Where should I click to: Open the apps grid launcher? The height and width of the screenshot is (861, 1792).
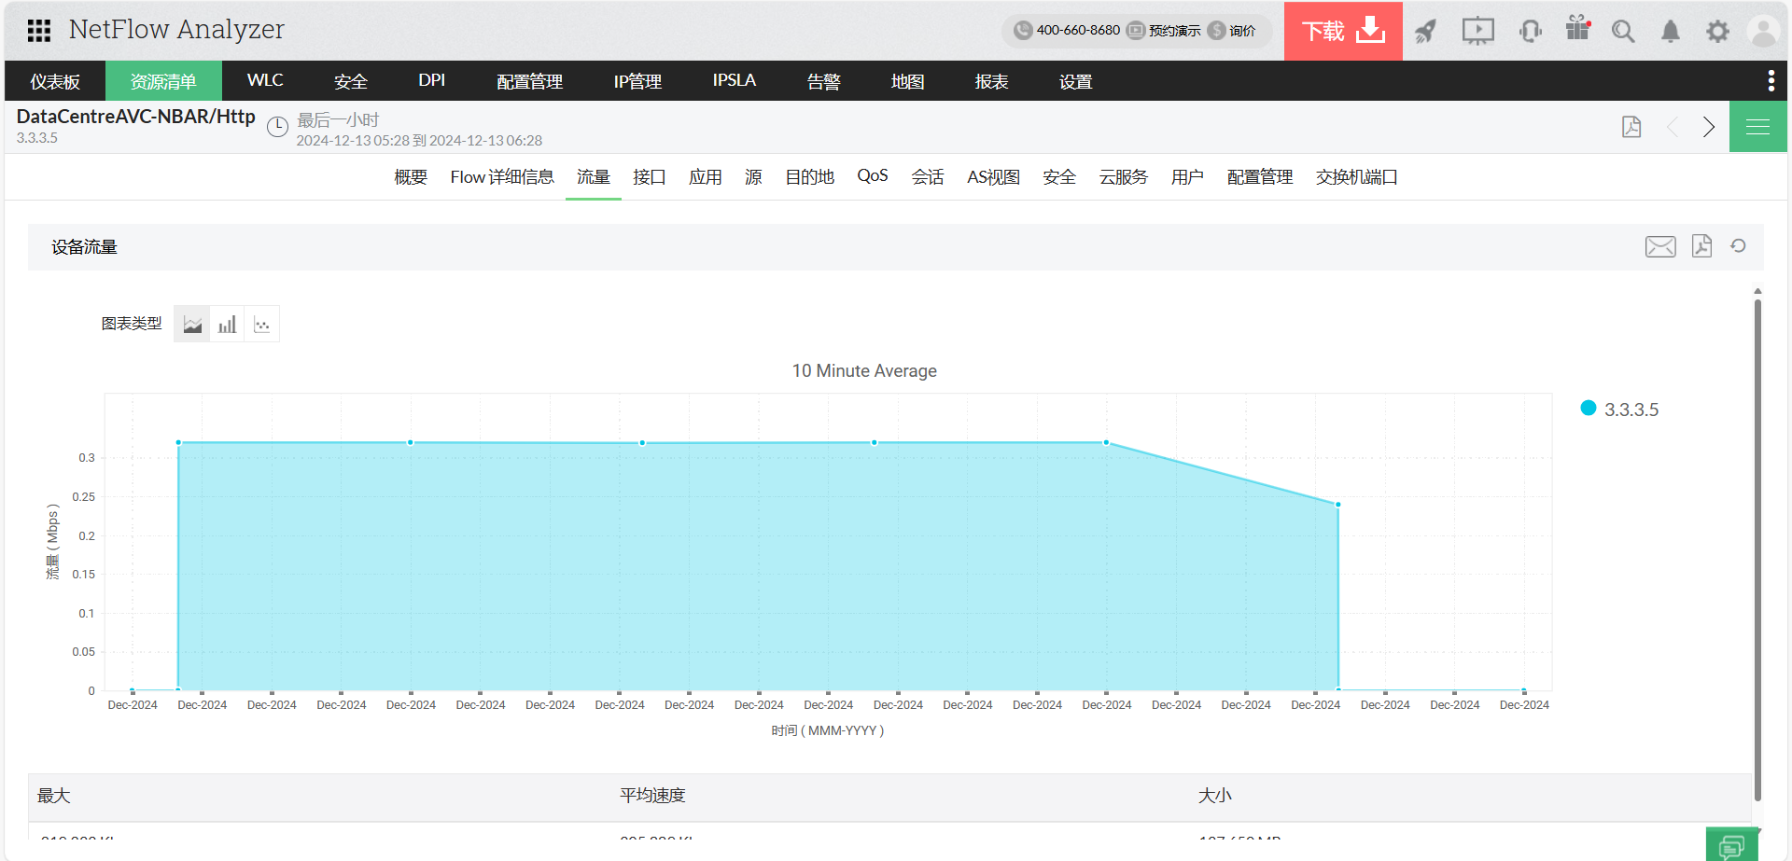pos(39,31)
